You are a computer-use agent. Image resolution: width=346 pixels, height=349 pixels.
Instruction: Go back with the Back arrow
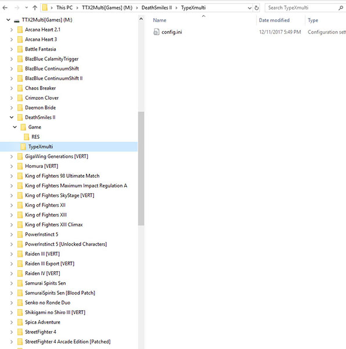(x=5, y=8)
